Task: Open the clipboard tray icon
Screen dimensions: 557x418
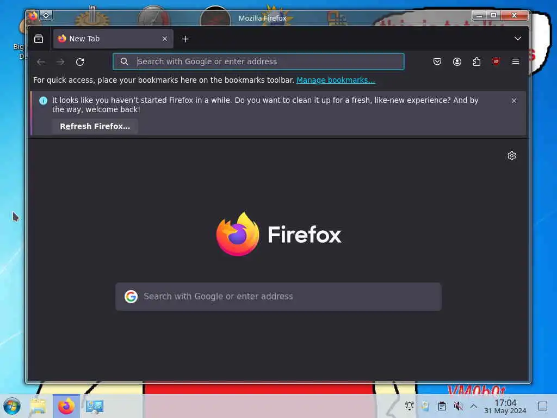Action: pos(442,405)
